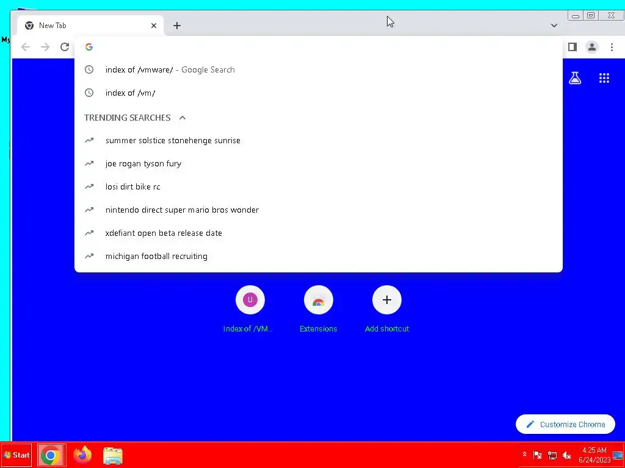The width and height of the screenshot is (625, 468).
Task: Click trending icon beside 'losi dirt bike rc'
Action: point(89,186)
